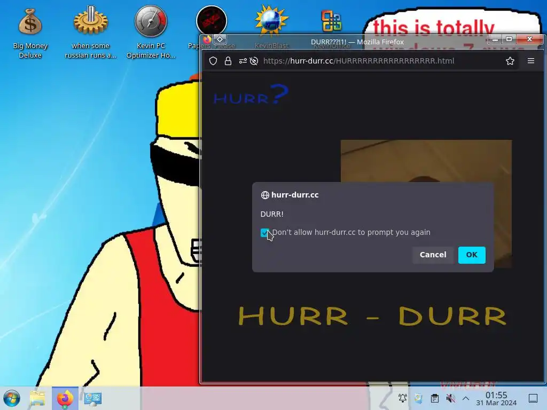The width and height of the screenshot is (547, 410).
Task: Click the show desktop button in taskbar
Action: 533,398
